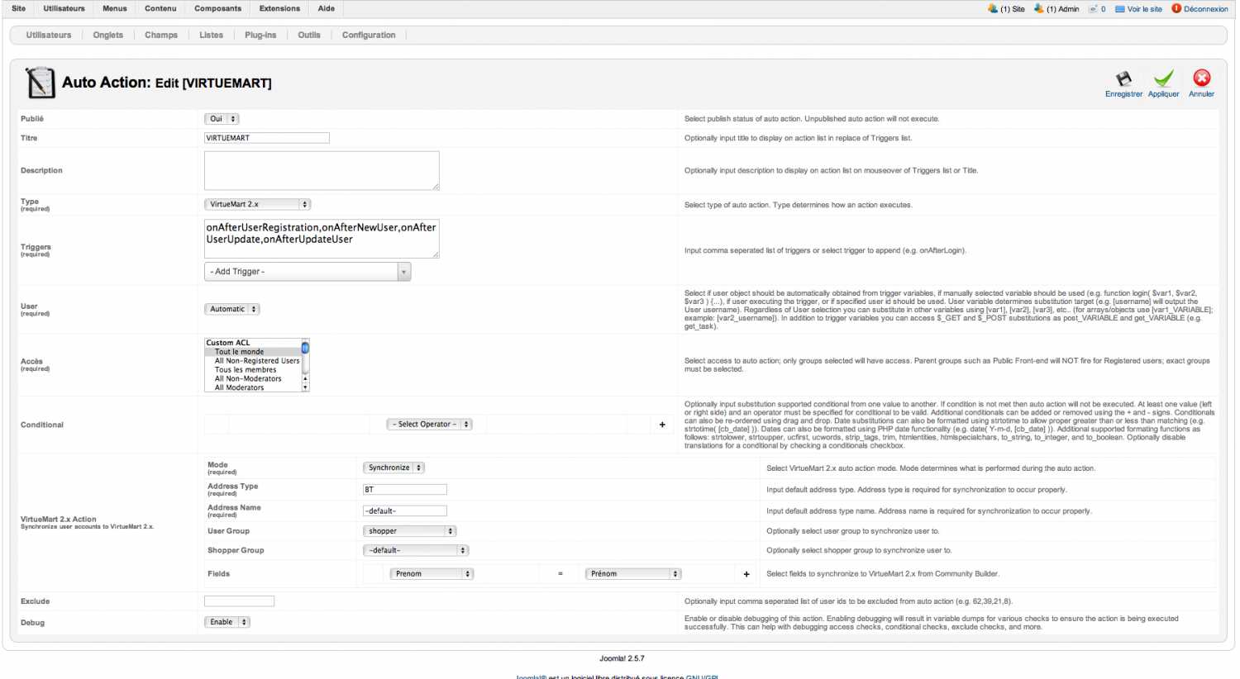Click the right Conditional value field

point(556,425)
